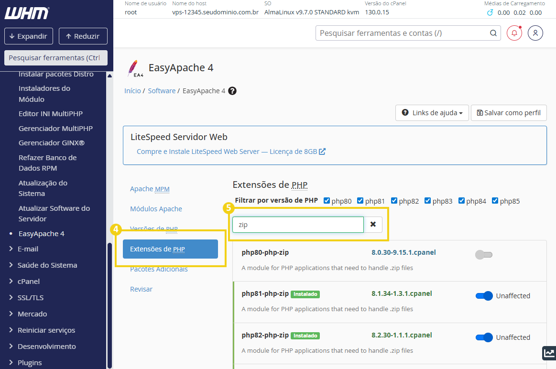The height and width of the screenshot is (369, 556).
Task: Click the Salvar como perfil button
Action: click(509, 113)
